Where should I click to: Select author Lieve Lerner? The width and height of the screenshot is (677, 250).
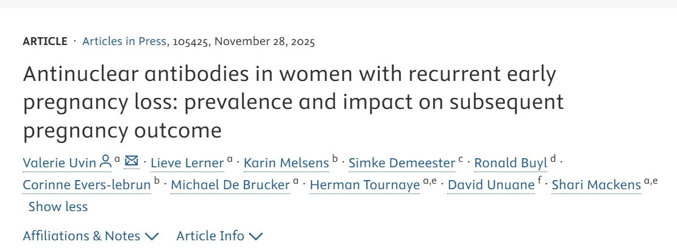click(187, 163)
